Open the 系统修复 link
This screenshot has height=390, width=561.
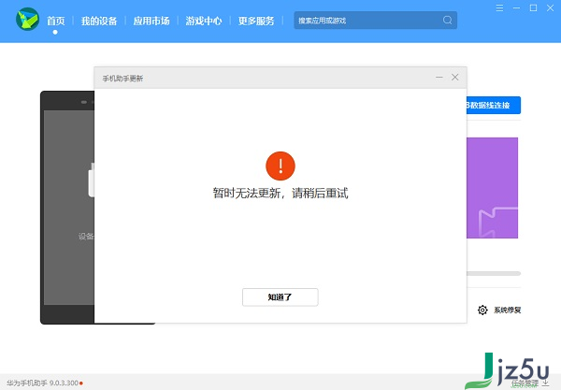pyautogui.click(x=508, y=310)
